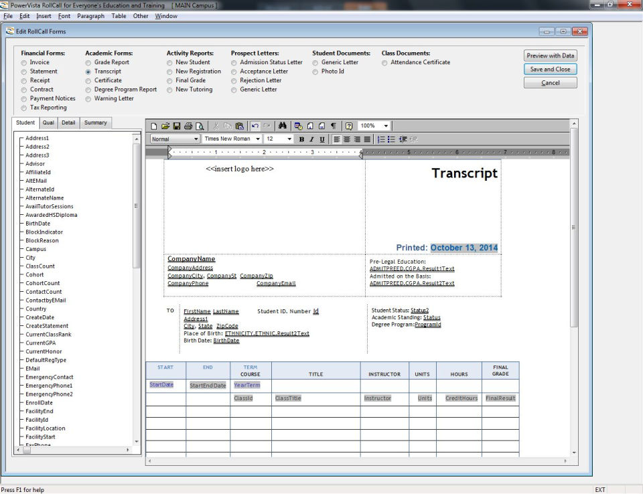Click Preview with Data button
This screenshot has width=643, height=494.
pos(551,56)
